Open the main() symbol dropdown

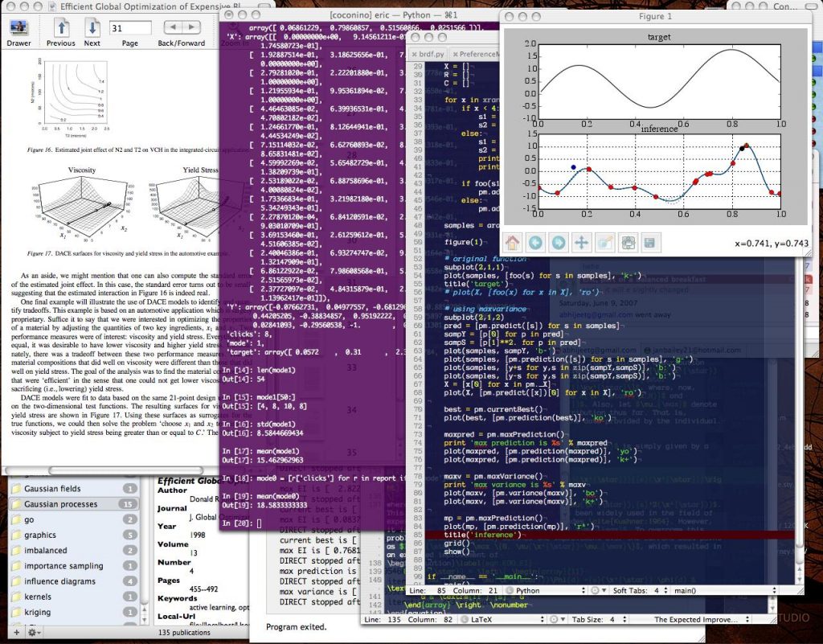coord(725,590)
